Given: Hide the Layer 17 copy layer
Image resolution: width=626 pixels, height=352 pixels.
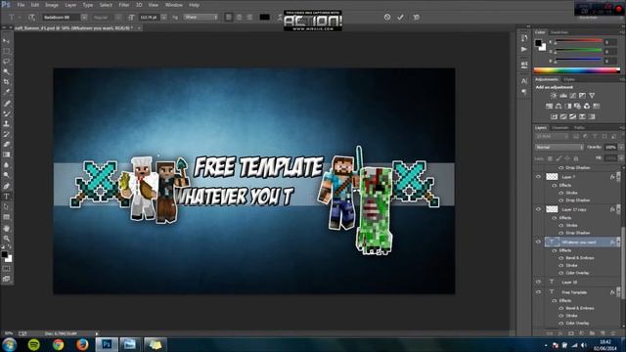Looking at the screenshot, I should point(538,209).
